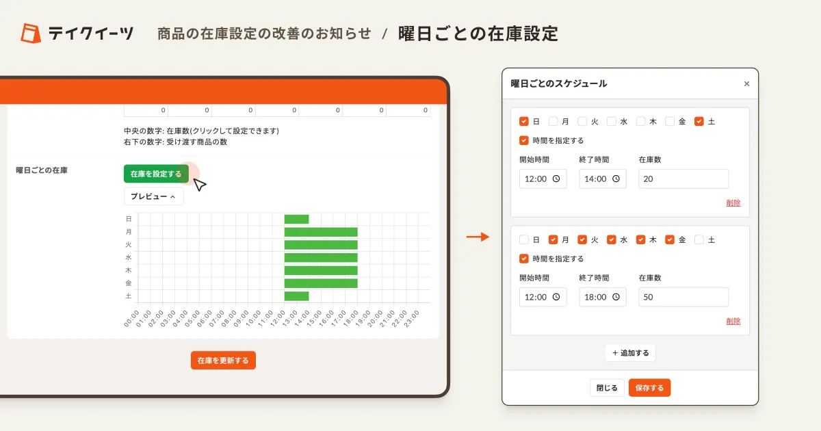Screen dimensions: 821x431
Task: Click the green 月 bar in preview chart
Action: tap(321, 232)
